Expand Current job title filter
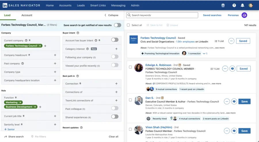The height and width of the screenshot is (142, 259). [x=55, y=116]
